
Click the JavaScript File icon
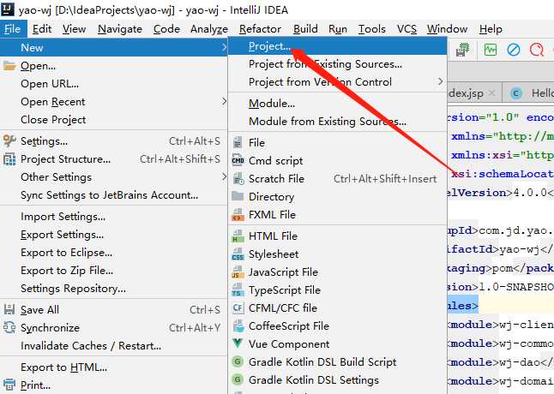[x=238, y=272]
